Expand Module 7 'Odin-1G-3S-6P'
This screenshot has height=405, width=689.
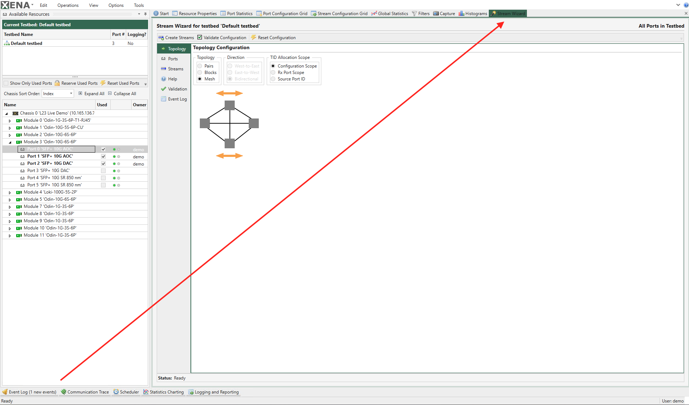(10, 207)
